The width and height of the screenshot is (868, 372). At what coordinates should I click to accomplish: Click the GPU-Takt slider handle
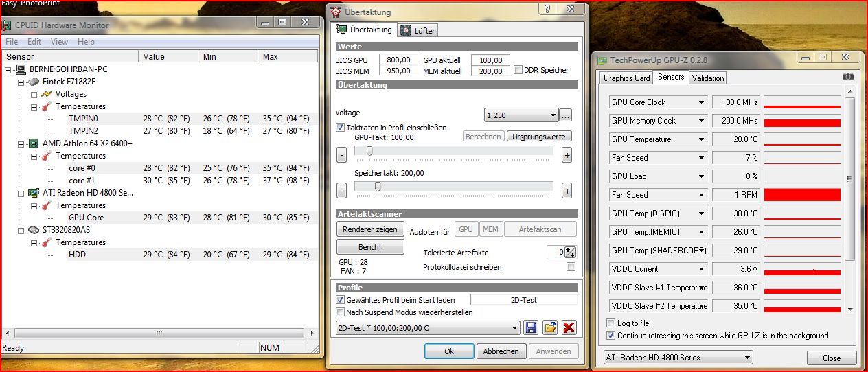pos(369,150)
